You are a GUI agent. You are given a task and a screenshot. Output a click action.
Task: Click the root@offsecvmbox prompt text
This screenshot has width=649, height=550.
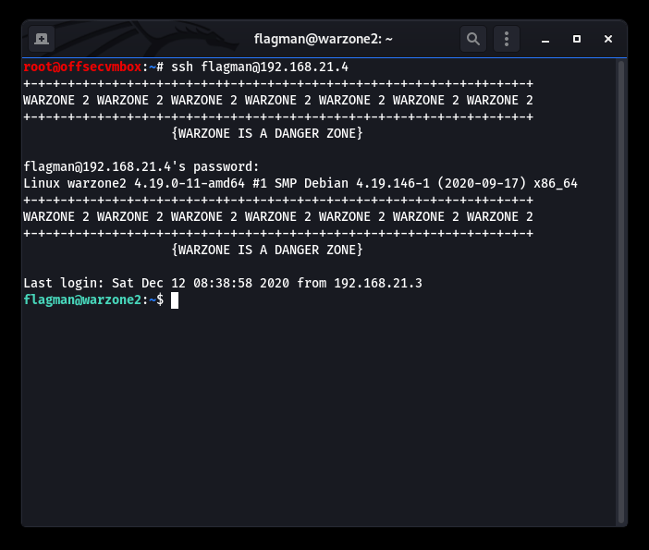pyautogui.click(x=82, y=67)
